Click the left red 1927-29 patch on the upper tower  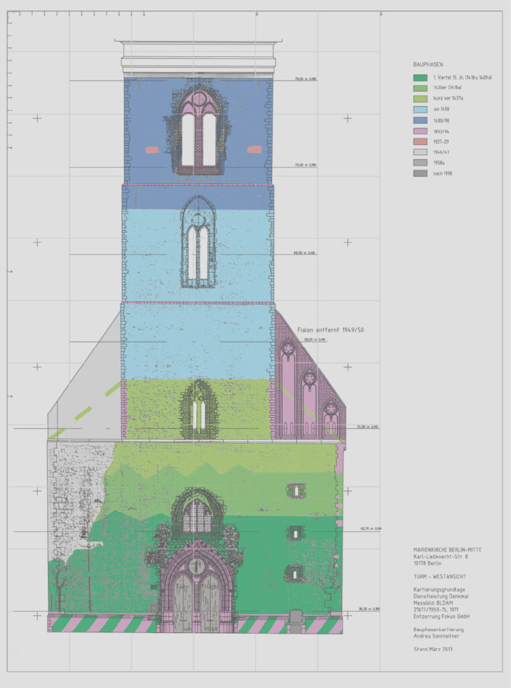152,150
